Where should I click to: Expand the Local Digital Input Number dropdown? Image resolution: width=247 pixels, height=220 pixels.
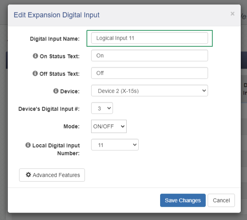tap(115, 145)
